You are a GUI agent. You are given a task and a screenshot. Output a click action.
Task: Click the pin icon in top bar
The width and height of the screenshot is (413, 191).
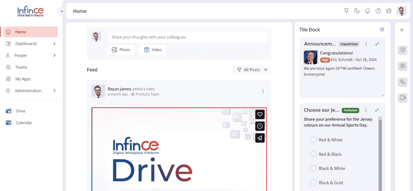346,11
